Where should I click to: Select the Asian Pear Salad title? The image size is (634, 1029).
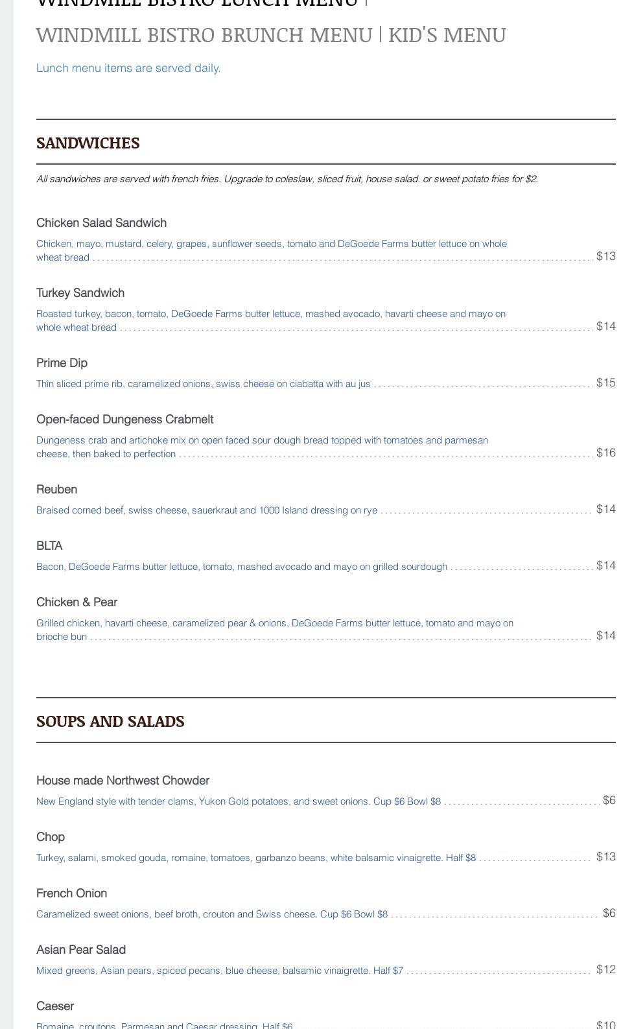(x=81, y=950)
